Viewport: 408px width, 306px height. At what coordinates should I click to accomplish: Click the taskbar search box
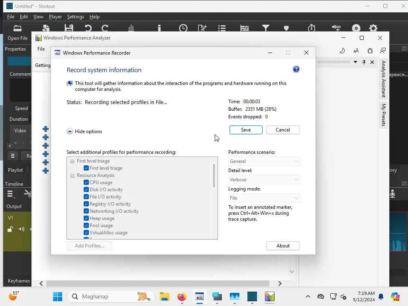point(111,296)
